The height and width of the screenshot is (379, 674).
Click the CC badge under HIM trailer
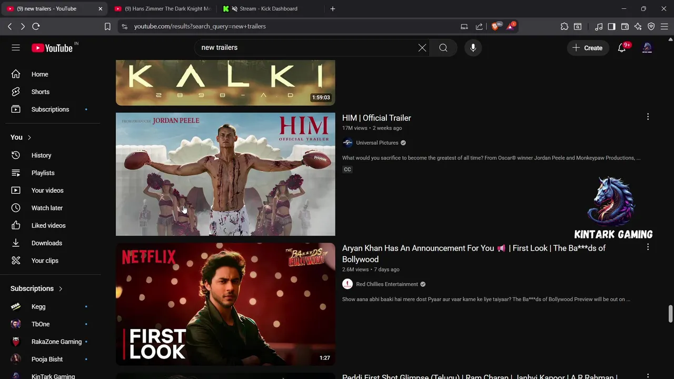click(x=347, y=169)
